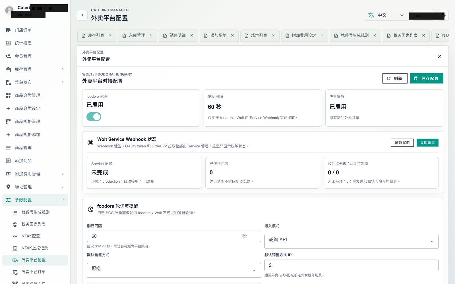Click the 默认销售方式 ID input field
The width and height of the screenshot is (455, 284).
[351, 265]
